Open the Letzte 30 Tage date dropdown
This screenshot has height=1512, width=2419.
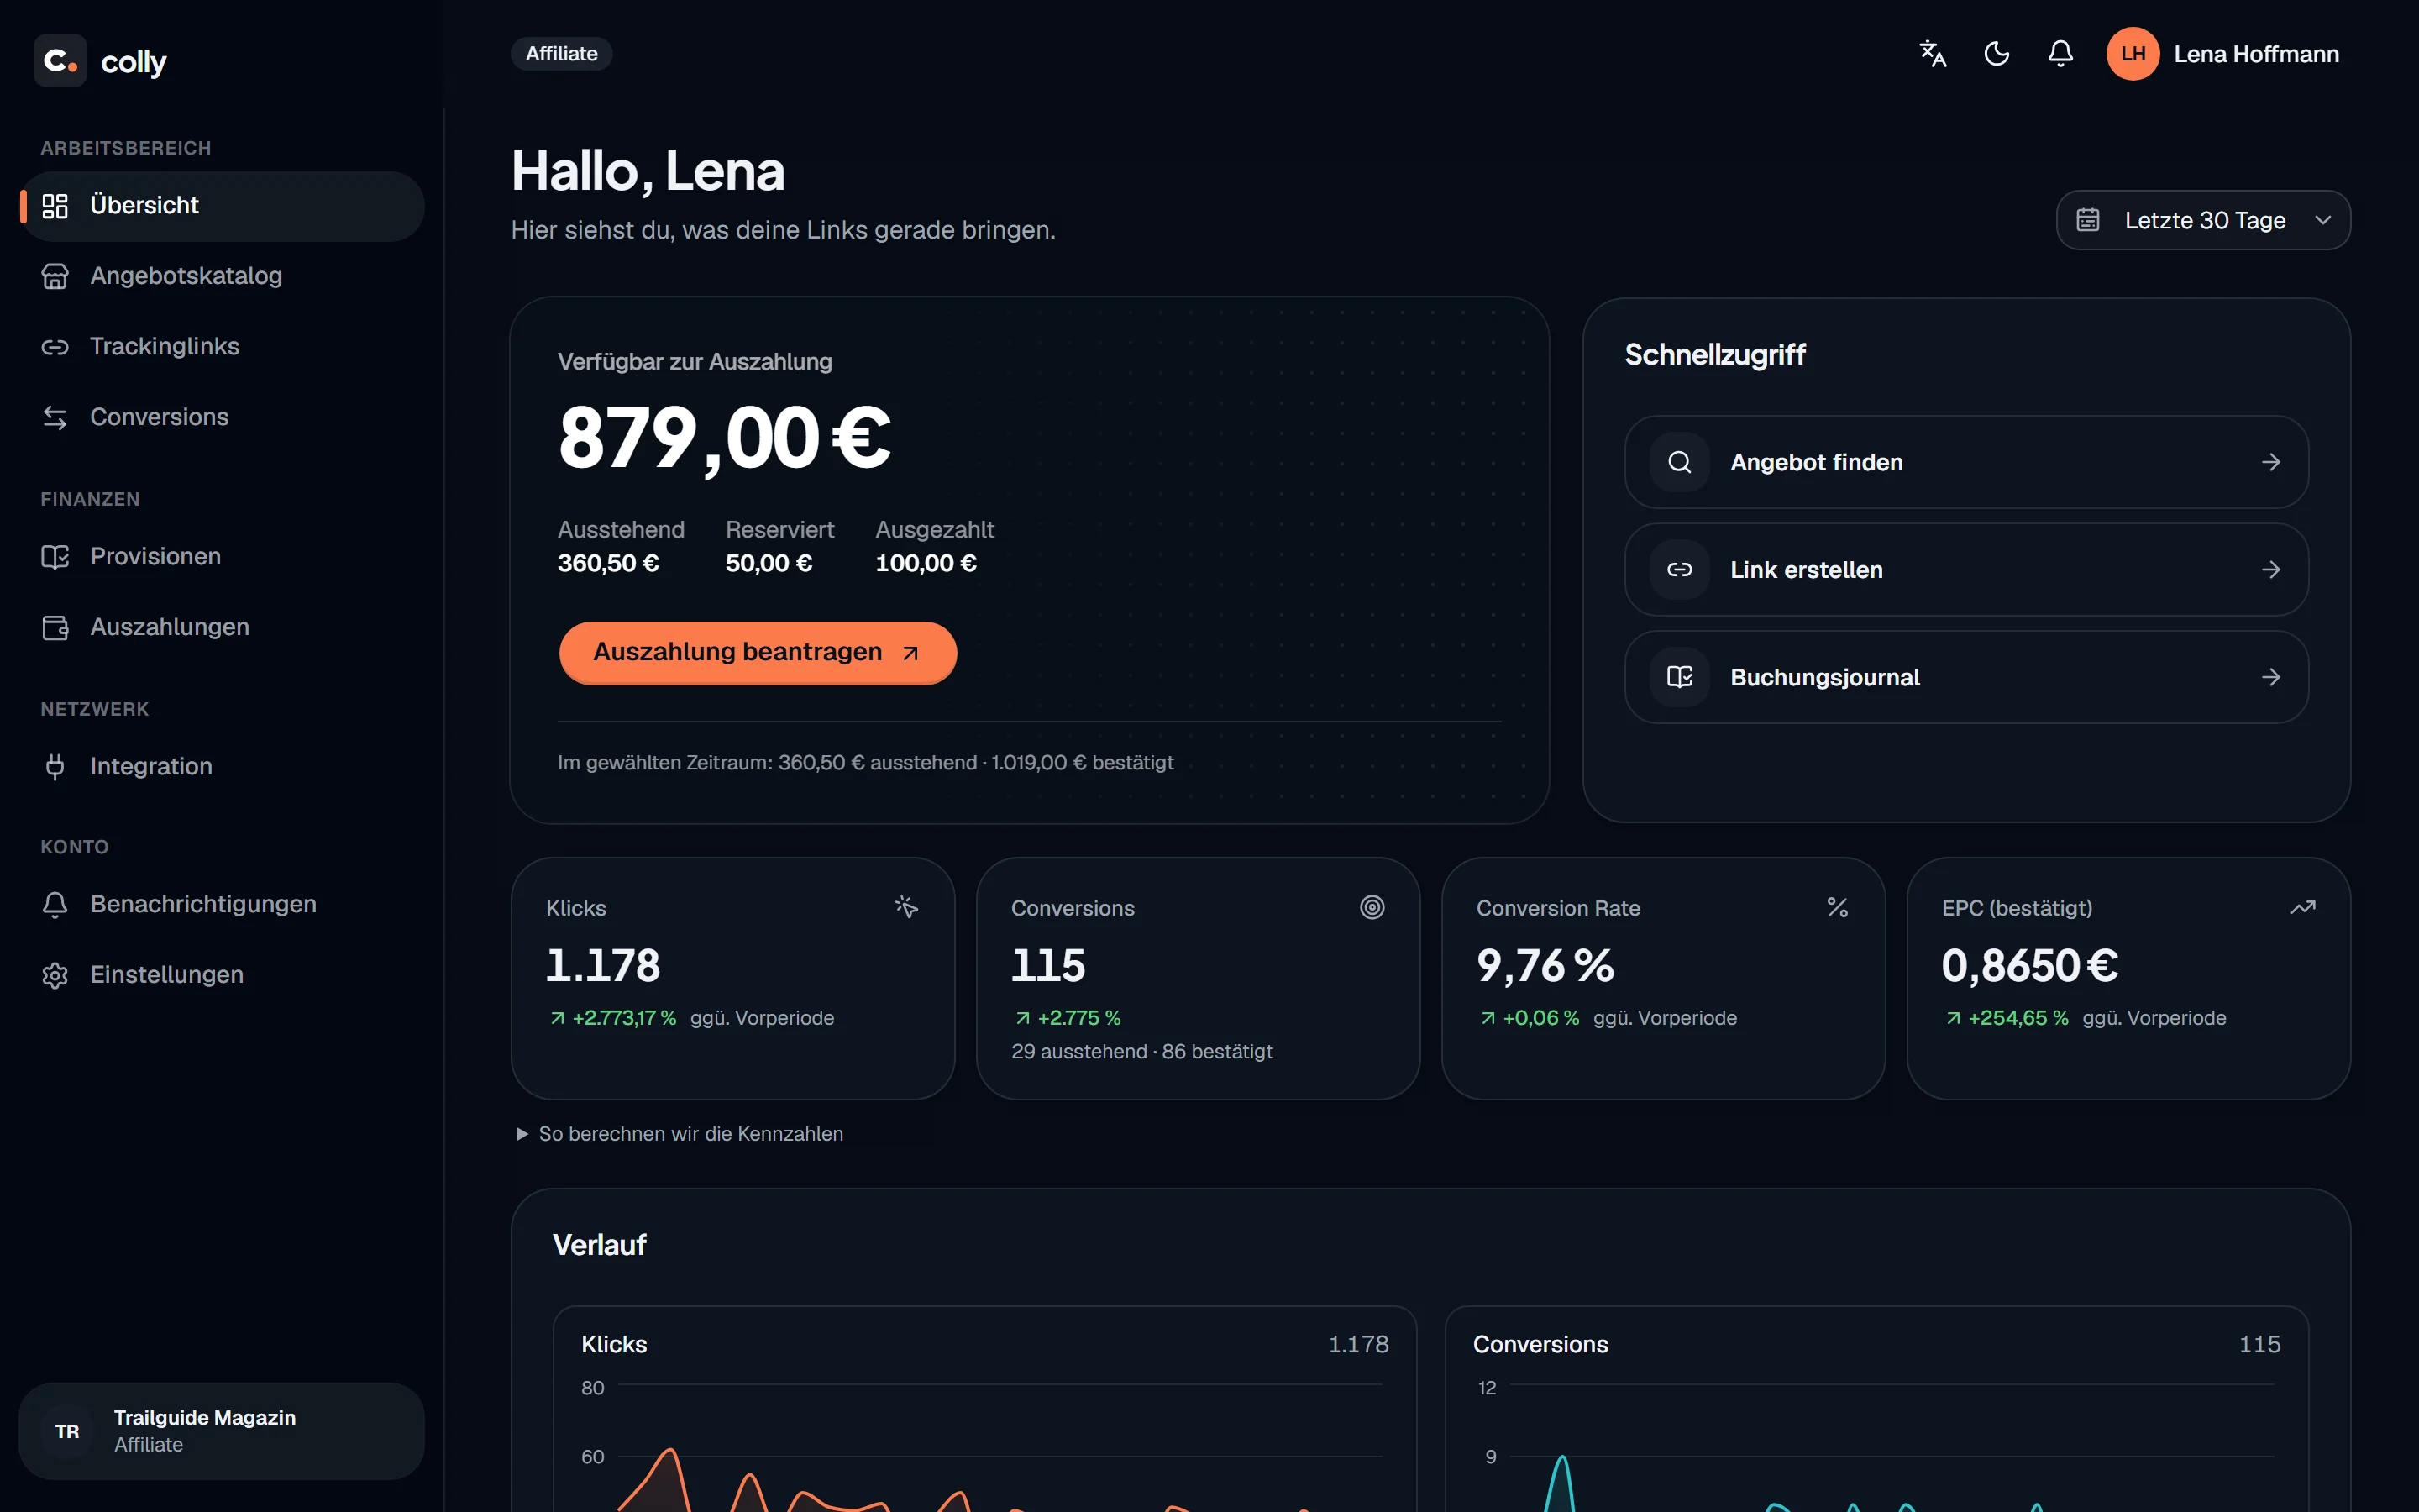(2203, 220)
